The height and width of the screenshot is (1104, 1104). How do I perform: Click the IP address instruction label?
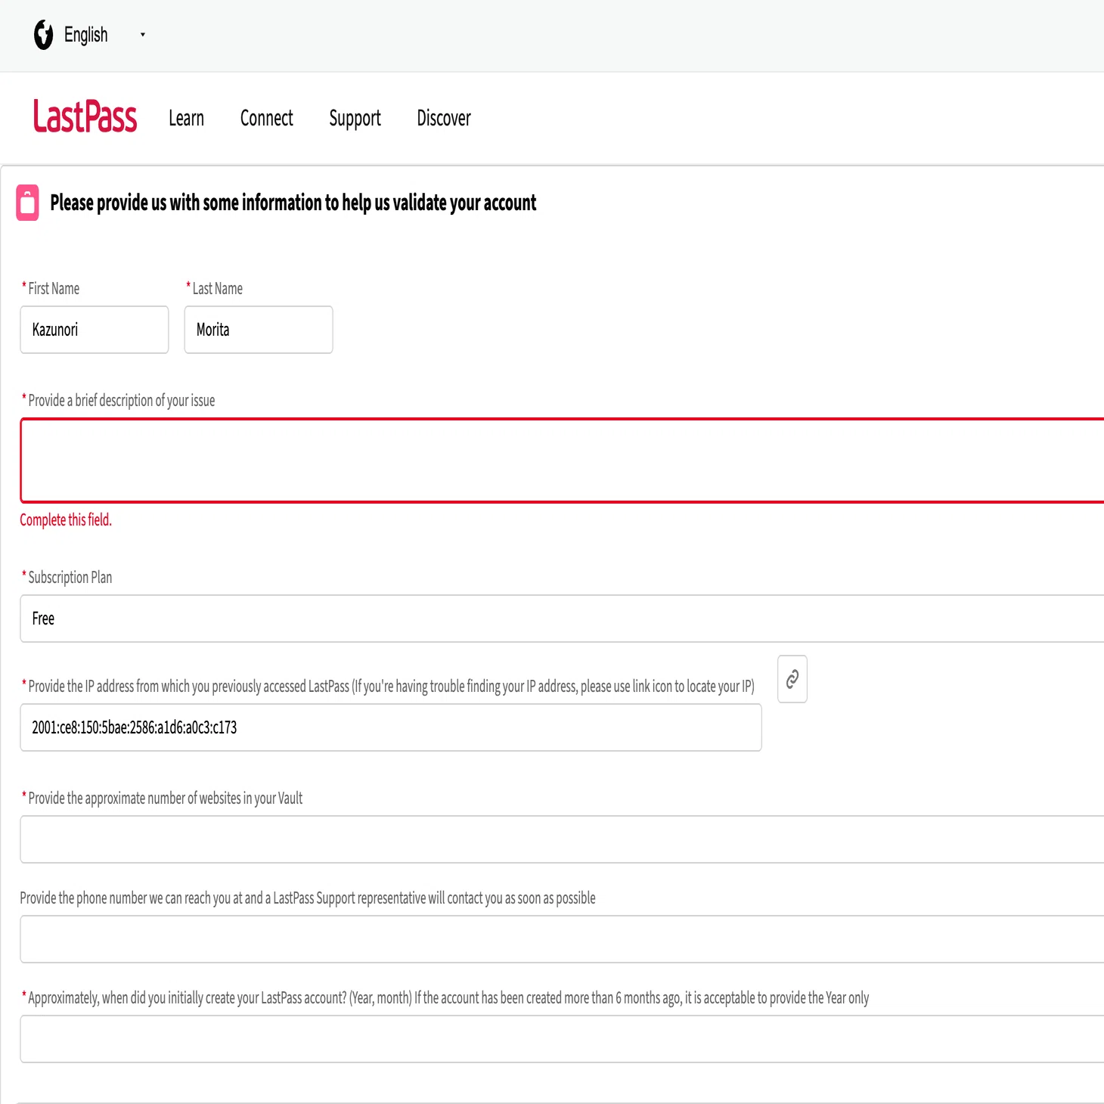coord(391,686)
